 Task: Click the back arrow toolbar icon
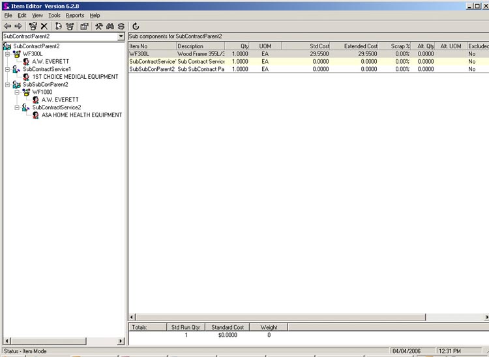[x=7, y=26]
